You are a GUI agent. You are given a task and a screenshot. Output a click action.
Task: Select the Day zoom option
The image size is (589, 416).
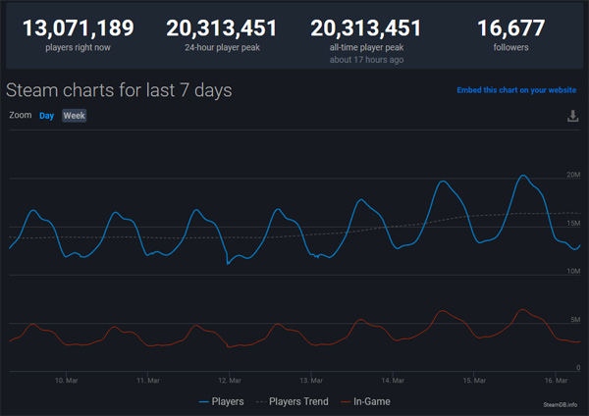point(46,116)
